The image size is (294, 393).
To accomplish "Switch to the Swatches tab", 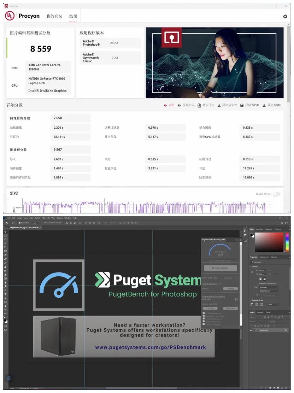I will (x=259, y=229).
